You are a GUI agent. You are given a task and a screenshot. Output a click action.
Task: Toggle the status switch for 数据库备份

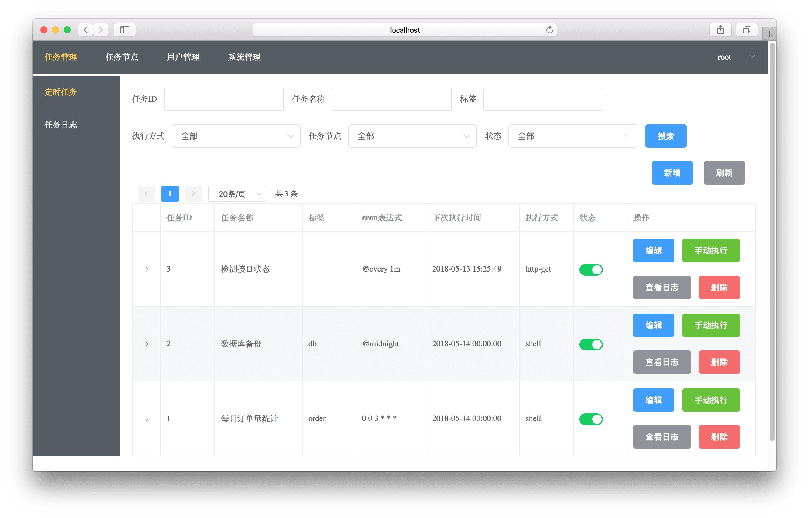591,344
